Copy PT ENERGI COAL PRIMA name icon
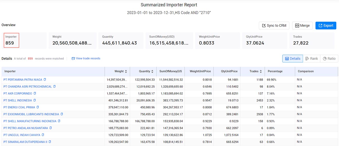 [38, 107]
